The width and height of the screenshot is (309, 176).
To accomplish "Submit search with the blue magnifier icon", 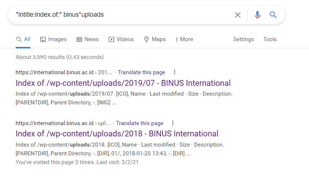I will tap(273, 15).
